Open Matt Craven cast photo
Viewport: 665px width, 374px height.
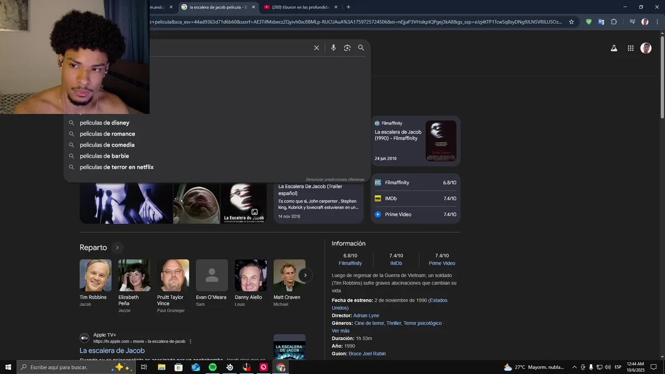pyautogui.click(x=289, y=275)
